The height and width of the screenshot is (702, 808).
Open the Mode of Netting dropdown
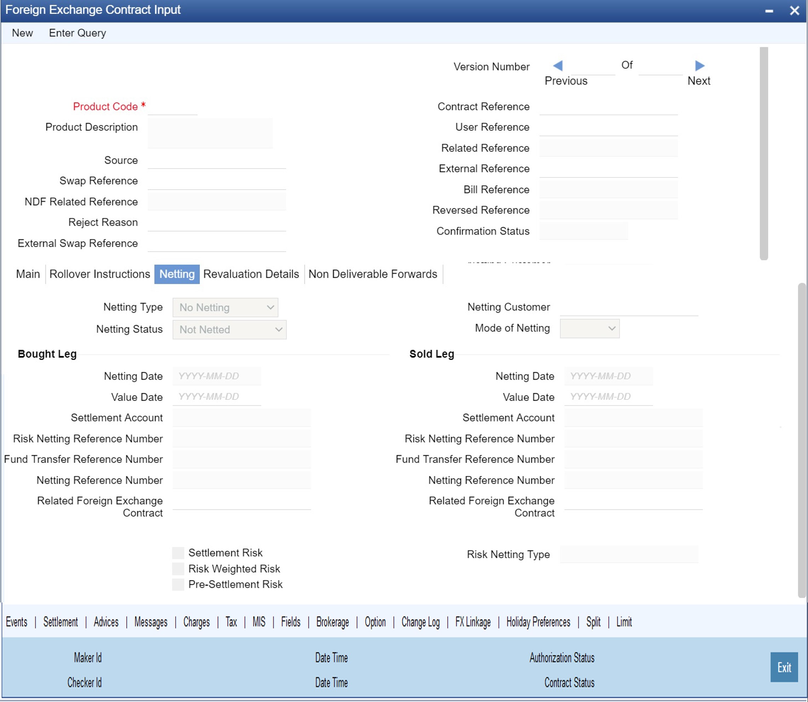pyautogui.click(x=590, y=328)
